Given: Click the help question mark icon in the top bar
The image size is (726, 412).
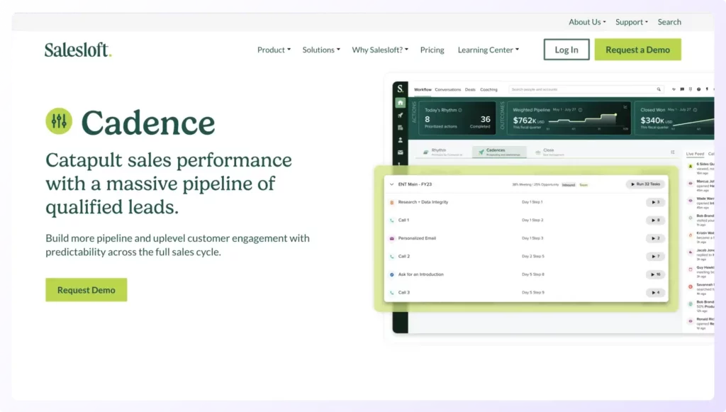Looking at the screenshot, I should pos(698,89).
